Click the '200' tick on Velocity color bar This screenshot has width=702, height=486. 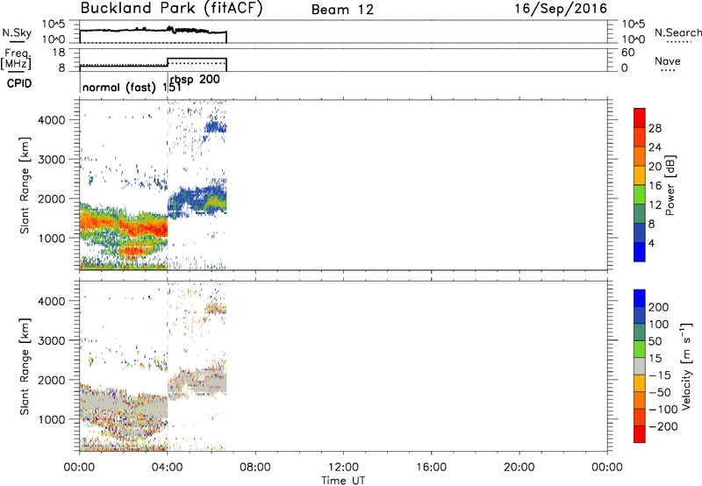click(x=659, y=307)
